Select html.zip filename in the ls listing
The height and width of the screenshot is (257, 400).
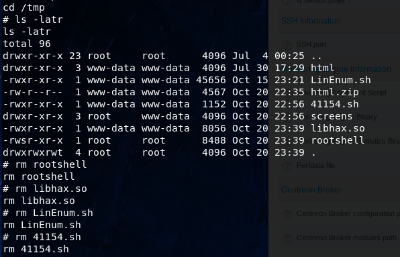[335, 92]
